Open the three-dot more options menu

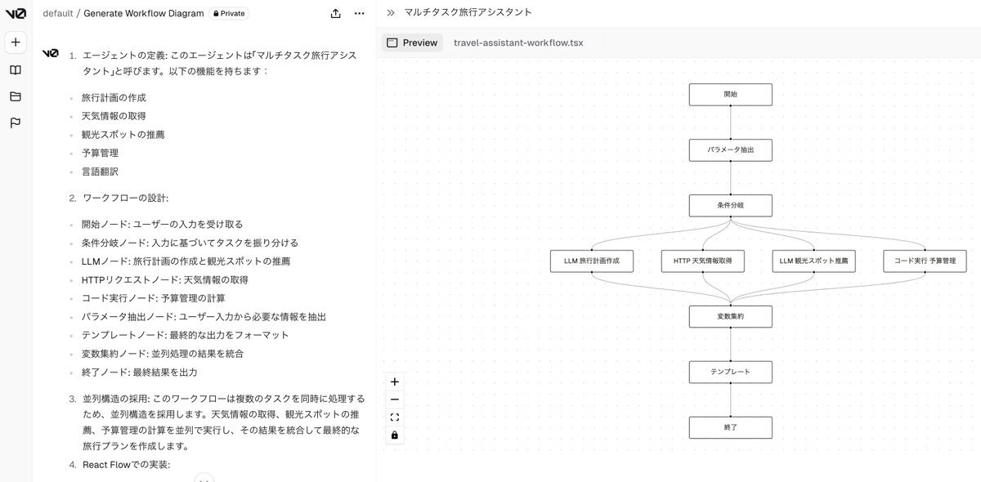pyautogui.click(x=360, y=13)
